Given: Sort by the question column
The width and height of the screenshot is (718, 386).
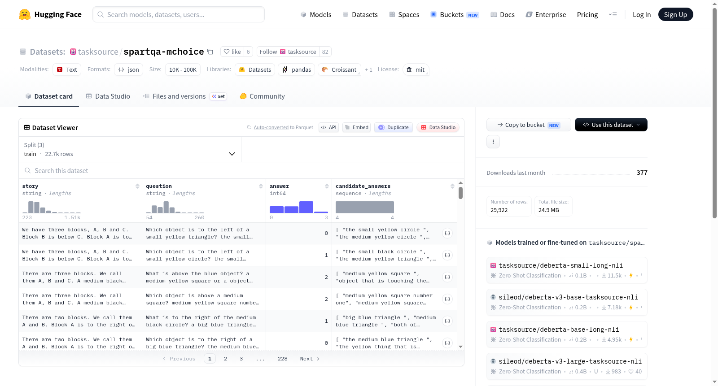Looking at the screenshot, I should [261, 186].
